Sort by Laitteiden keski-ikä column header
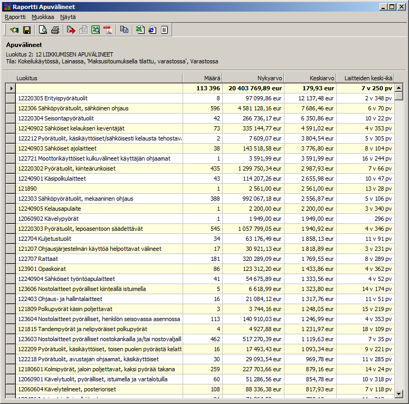Screen dimensions: 409x404 point(365,78)
